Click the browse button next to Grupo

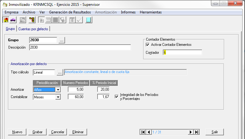tap(62, 40)
